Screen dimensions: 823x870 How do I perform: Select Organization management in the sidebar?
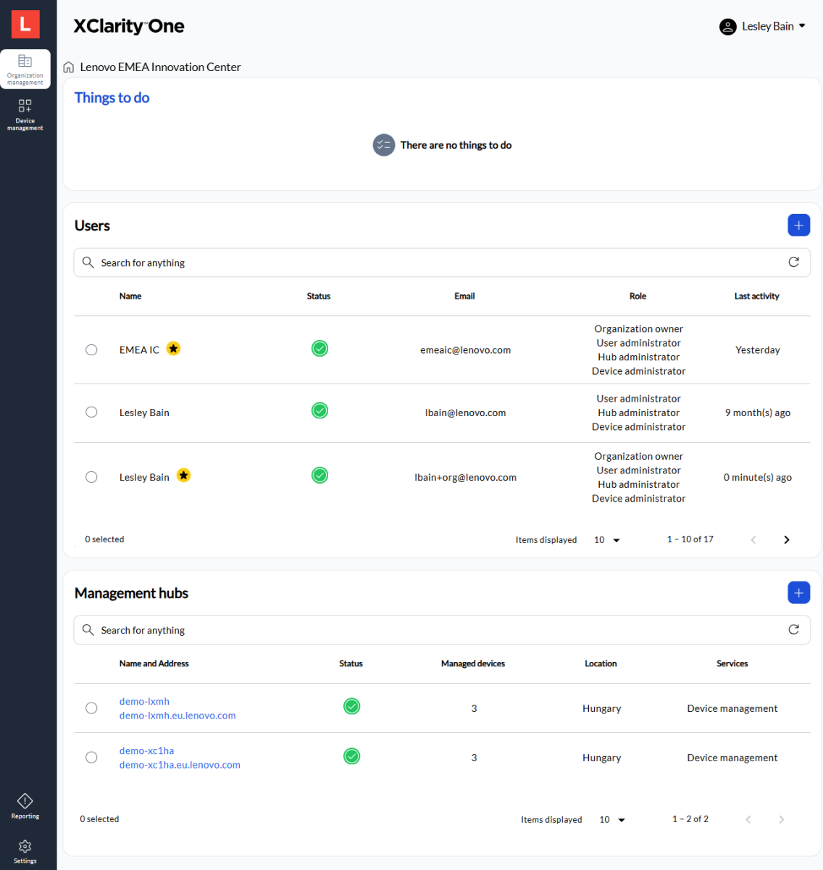25,69
